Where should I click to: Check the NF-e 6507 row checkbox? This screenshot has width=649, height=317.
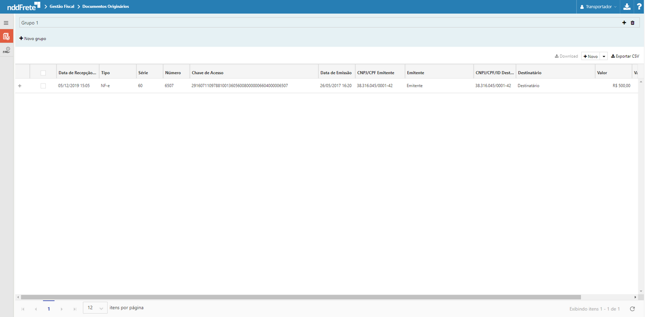(x=43, y=86)
